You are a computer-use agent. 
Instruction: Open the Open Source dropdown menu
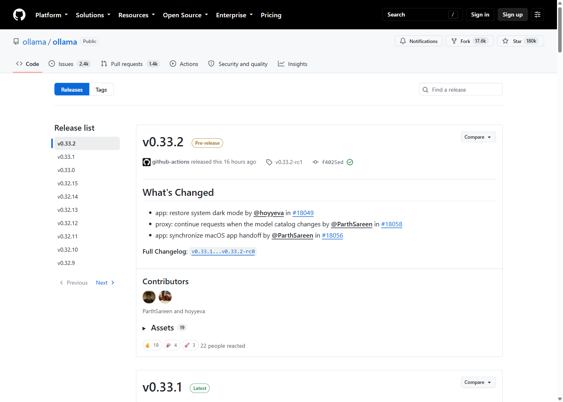point(185,15)
